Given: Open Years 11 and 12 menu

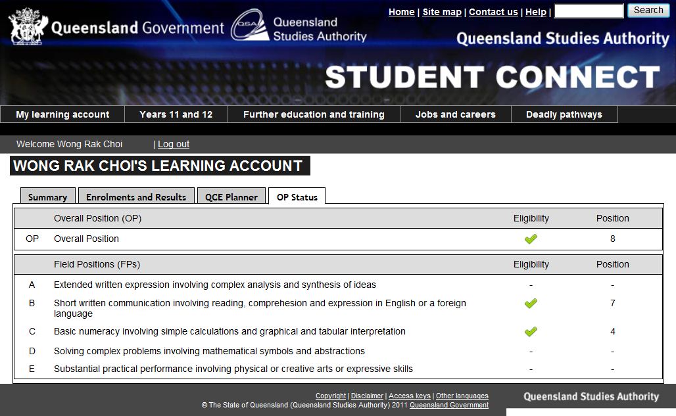Looking at the screenshot, I should tap(176, 114).
